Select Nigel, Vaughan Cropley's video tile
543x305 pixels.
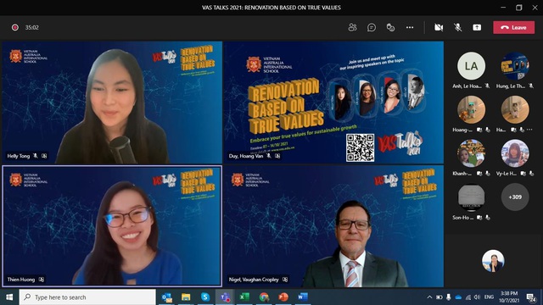333,226
